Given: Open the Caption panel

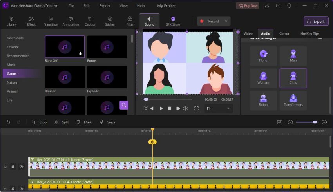Looking at the screenshot, I should pyautogui.click(x=90, y=21).
